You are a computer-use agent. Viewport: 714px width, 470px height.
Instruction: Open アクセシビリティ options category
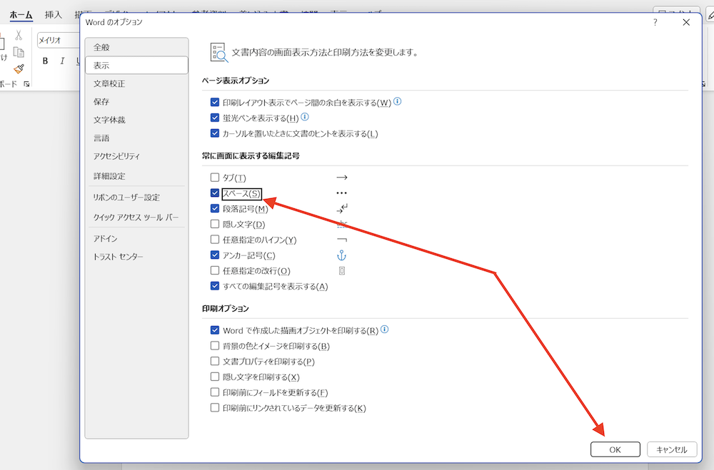pos(136,156)
